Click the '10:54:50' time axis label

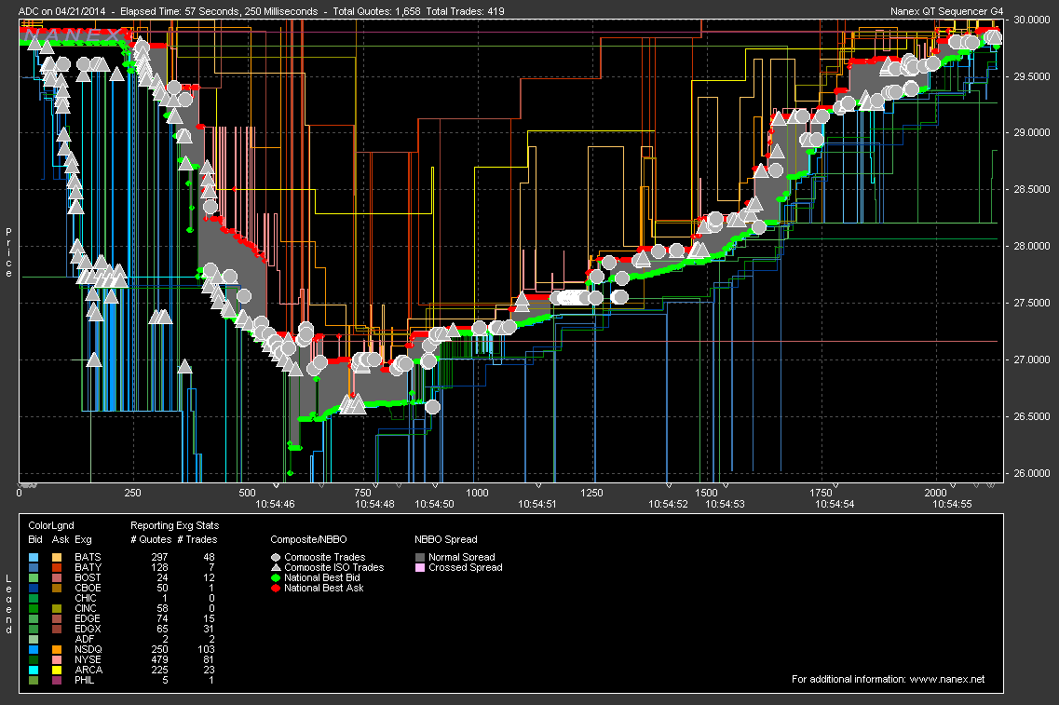[434, 504]
